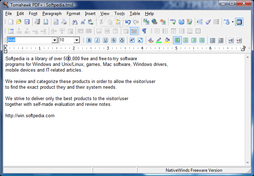254x176 pixels.
Task: Open an existing file with folder icon
Action: 19,22
